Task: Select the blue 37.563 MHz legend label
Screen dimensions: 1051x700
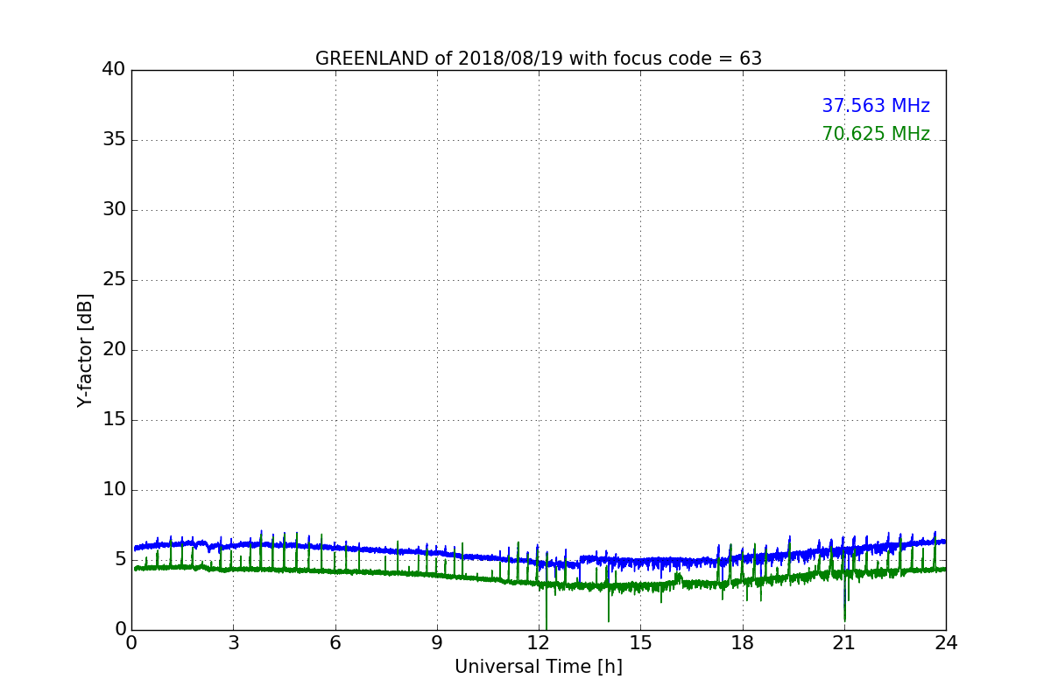Action: tap(876, 106)
